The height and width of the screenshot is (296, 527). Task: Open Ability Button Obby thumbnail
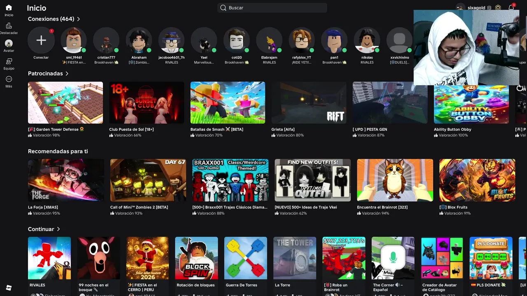471,104
